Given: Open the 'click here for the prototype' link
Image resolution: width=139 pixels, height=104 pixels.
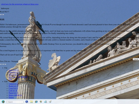Looking at the screenshot, I should [20, 4].
